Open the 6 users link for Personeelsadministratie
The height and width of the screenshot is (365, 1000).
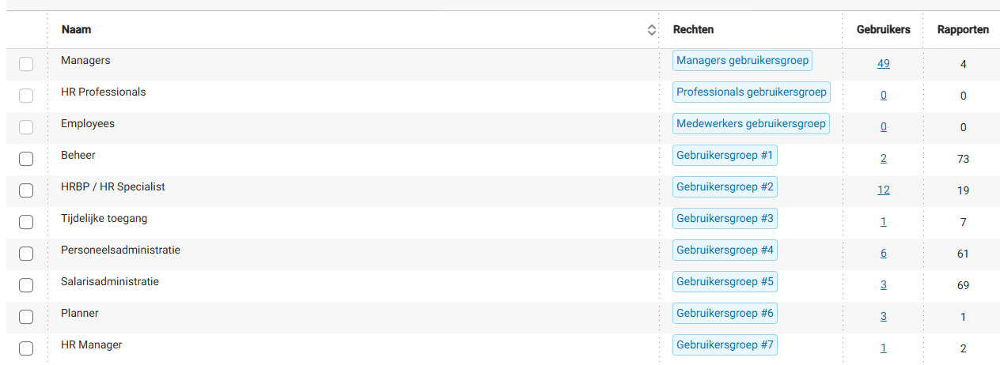click(883, 253)
